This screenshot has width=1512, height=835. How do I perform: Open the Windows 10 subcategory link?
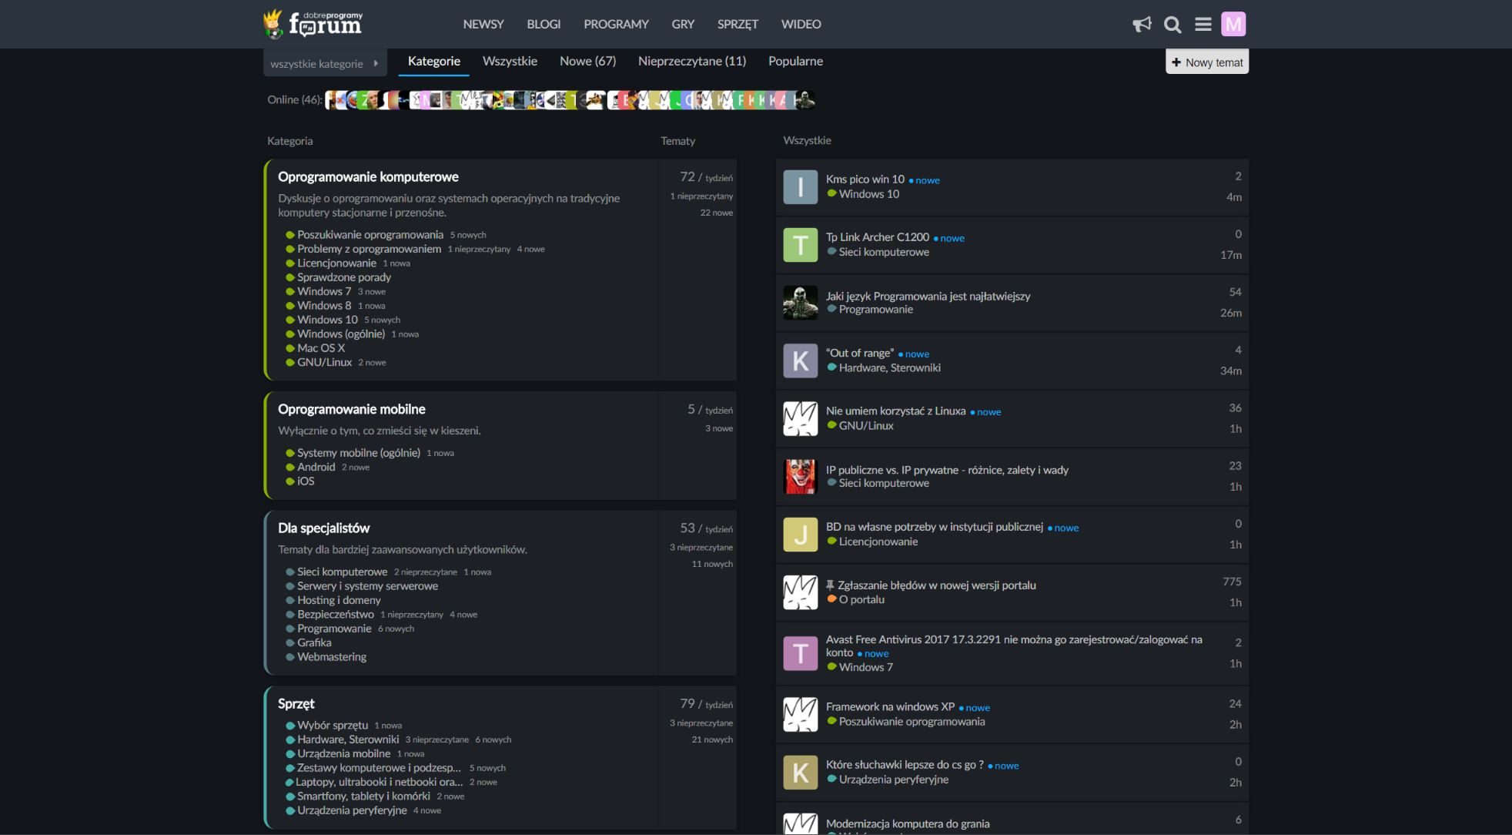pos(327,320)
